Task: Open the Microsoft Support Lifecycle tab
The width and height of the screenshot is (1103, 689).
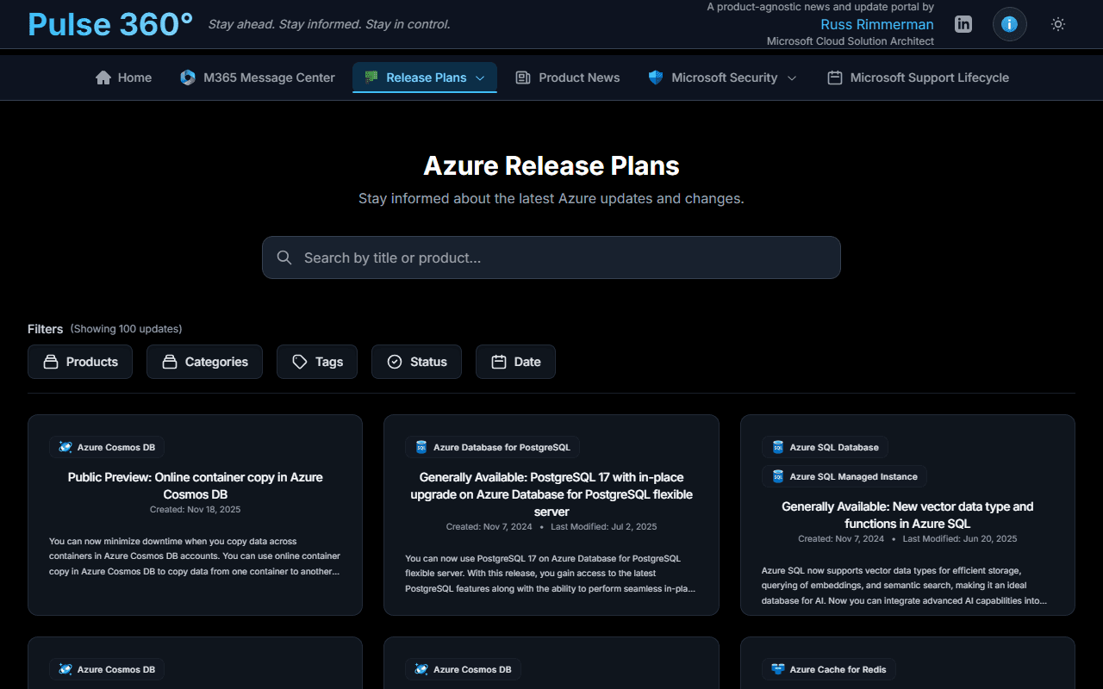Action: (918, 78)
